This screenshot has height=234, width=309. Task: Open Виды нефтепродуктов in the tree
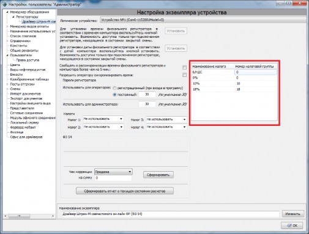pyautogui.click(x=28, y=70)
